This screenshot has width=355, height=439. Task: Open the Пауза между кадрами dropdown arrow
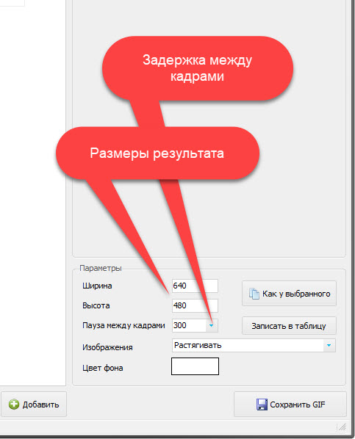pyautogui.click(x=212, y=325)
